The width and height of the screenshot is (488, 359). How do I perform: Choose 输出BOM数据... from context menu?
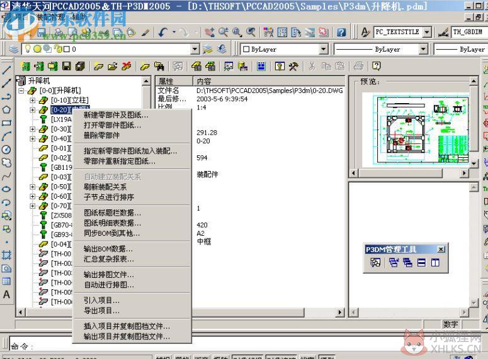point(132,248)
